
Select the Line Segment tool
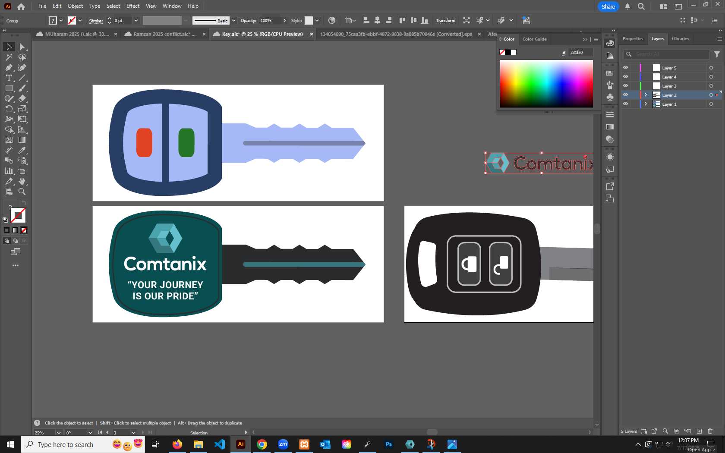(22, 78)
